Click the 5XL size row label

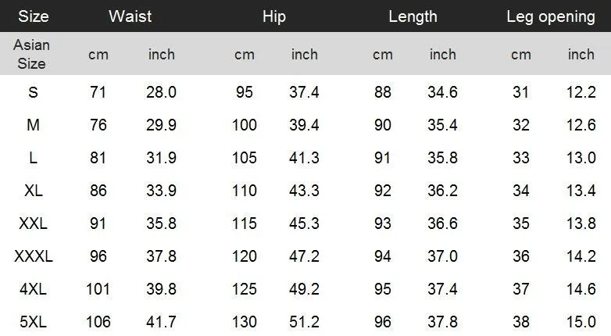(33, 322)
